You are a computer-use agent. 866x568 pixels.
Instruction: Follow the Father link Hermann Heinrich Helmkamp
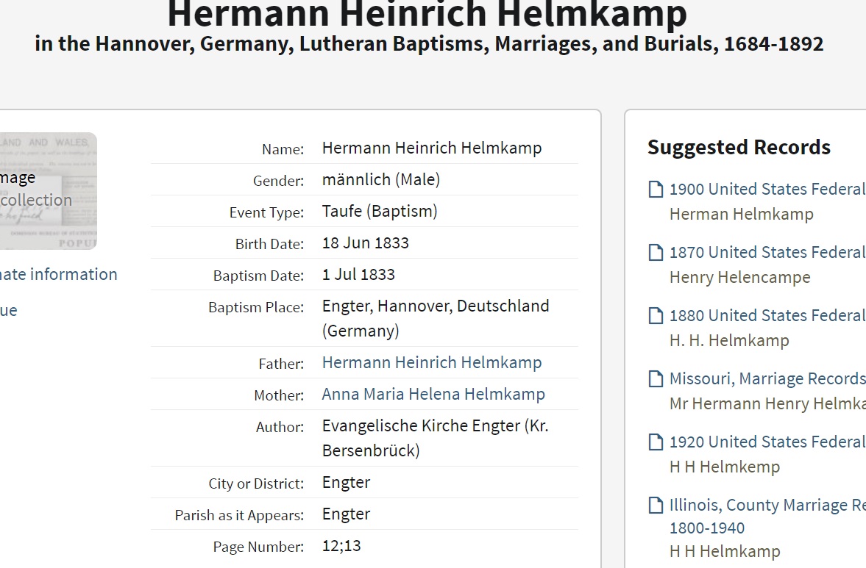tap(432, 363)
